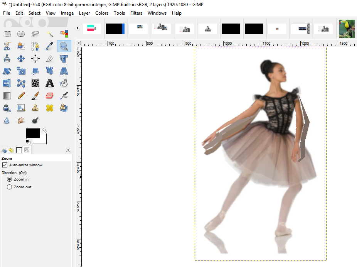Select the Heal tool bandage icon
The width and height of the screenshot is (357, 267).
tap(50, 108)
